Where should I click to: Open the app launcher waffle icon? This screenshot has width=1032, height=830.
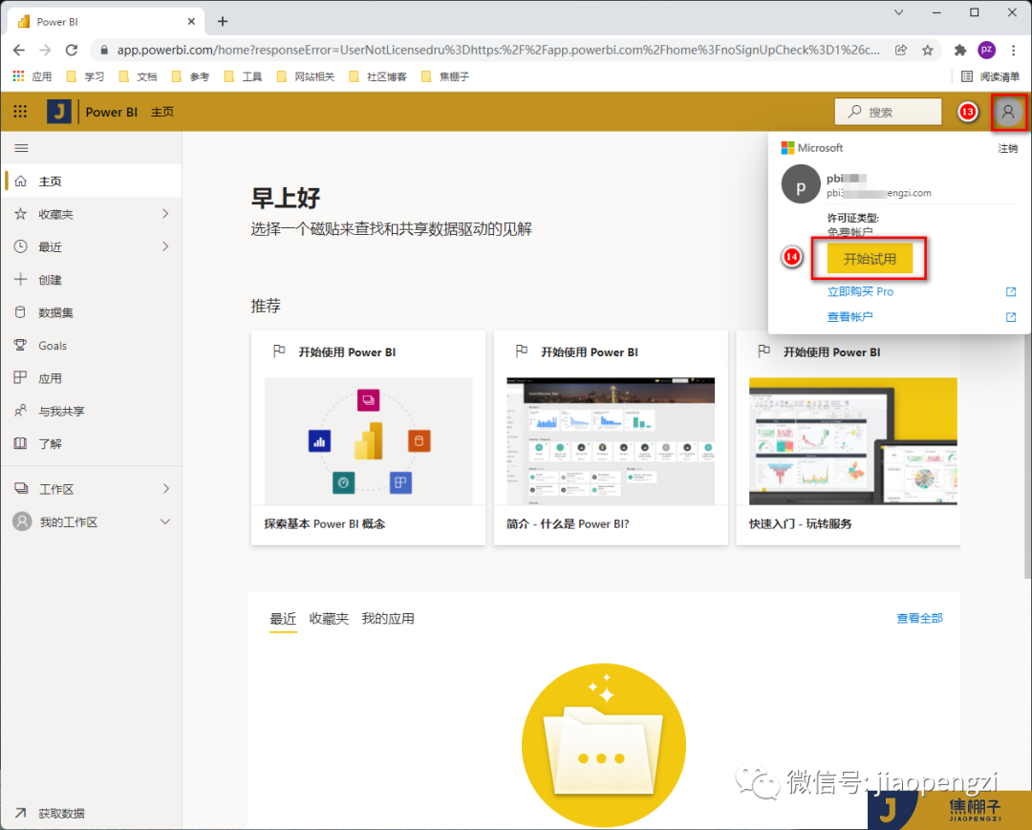coord(20,111)
